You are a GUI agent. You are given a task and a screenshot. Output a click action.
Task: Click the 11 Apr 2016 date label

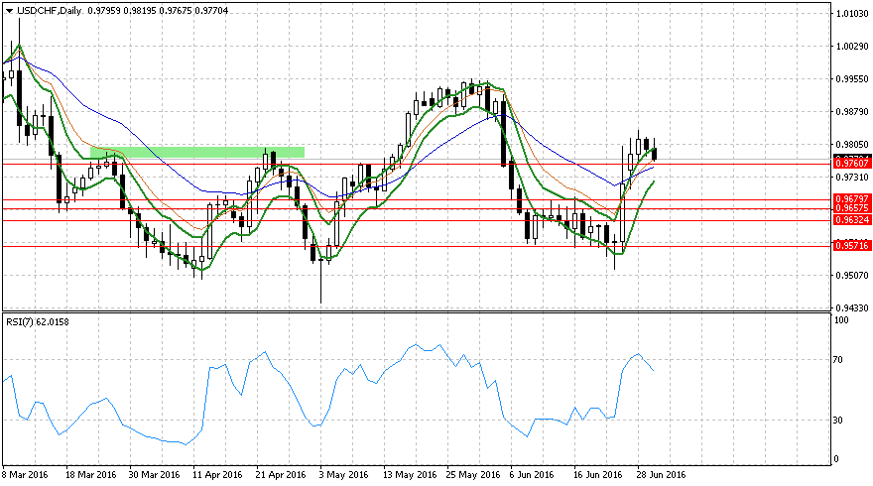tap(217, 475)
